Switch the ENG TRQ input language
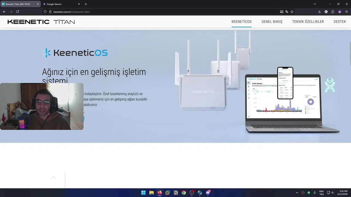Image resolution: width=351 pixels, height=197 pixels. click(321, 193)
